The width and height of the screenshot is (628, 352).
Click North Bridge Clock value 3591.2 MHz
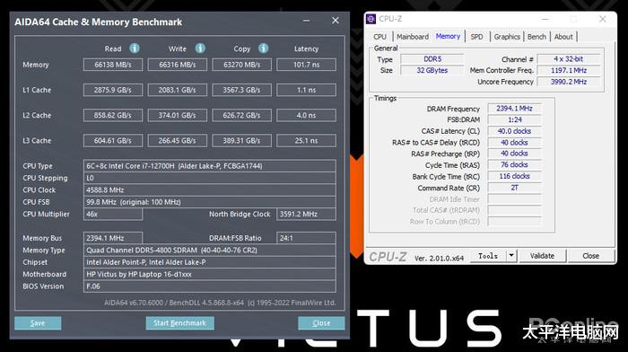[307, 214]
